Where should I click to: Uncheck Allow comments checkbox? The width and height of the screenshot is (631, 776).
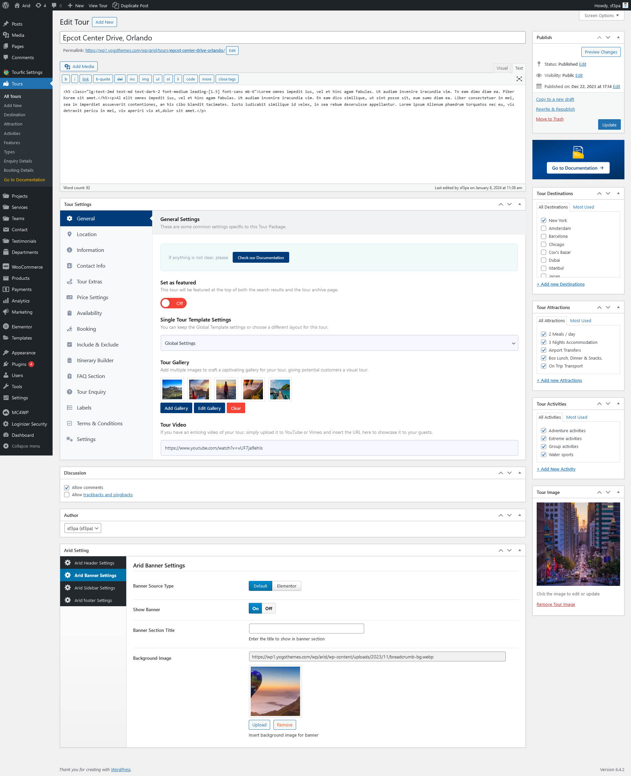point(67,487)
